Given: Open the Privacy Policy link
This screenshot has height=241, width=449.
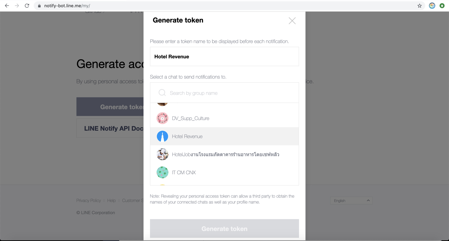Looking at the screenshot, I should coord(89,200).
